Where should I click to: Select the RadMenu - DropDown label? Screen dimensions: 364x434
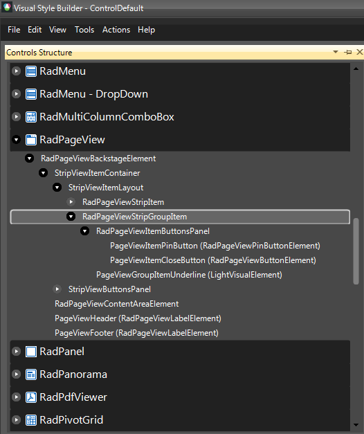click(94, 94)
